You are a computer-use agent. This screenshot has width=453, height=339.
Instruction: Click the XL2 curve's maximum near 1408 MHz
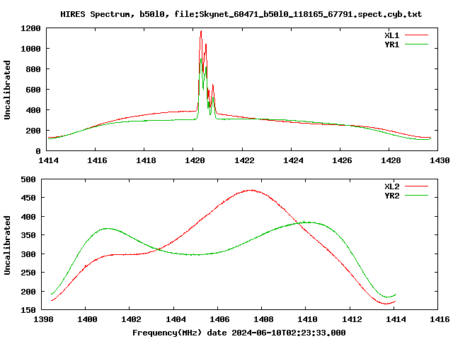251,190
